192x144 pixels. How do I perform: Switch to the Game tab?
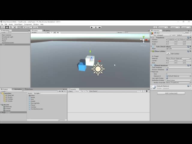46,31
